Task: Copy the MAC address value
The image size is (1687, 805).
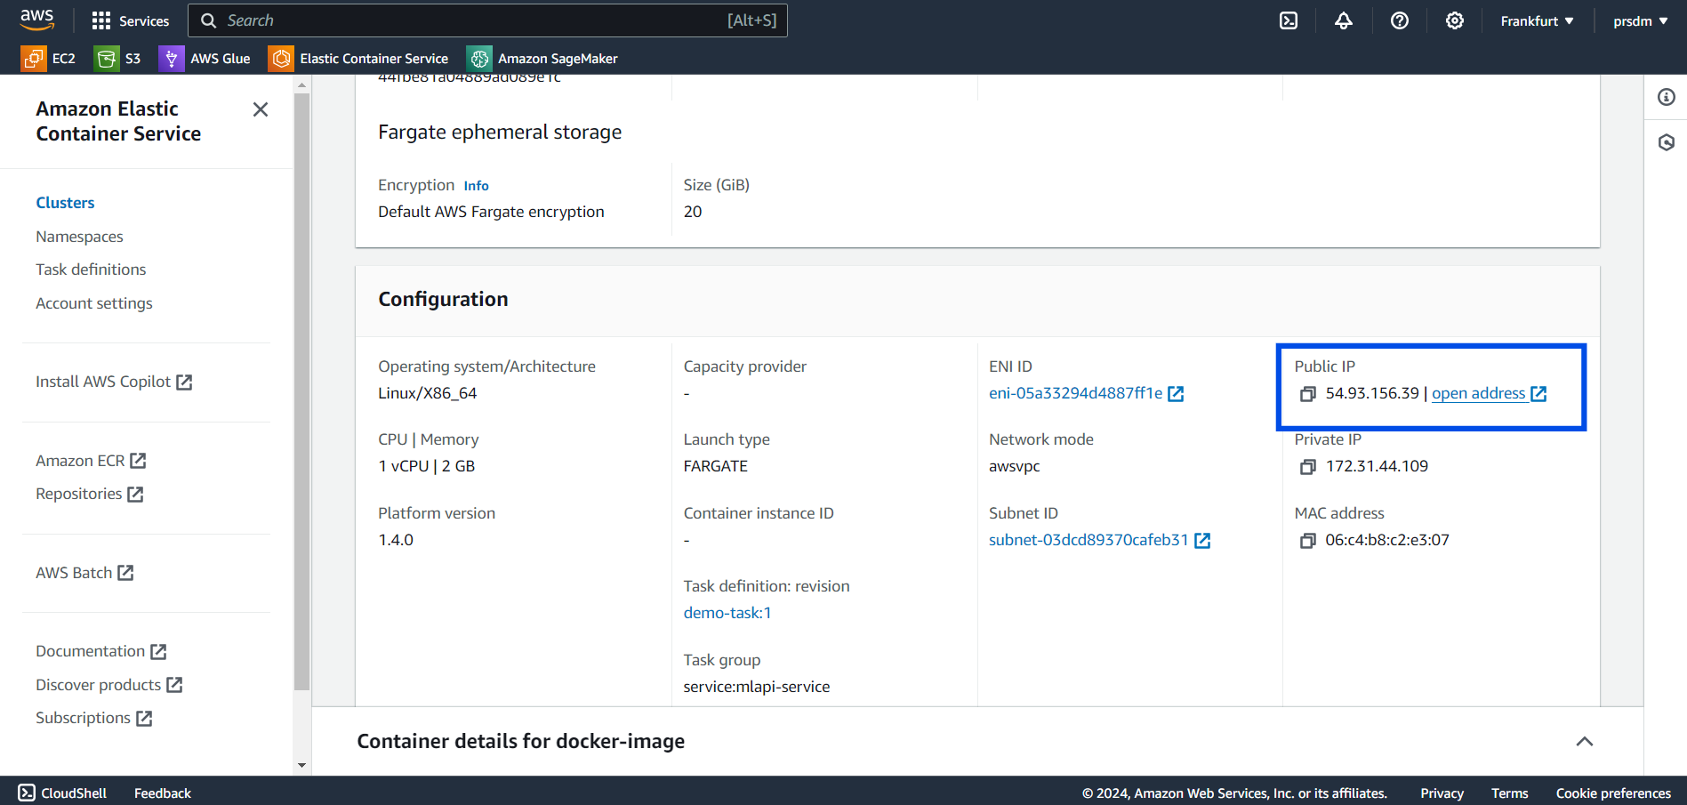Action: (1307, 541)
